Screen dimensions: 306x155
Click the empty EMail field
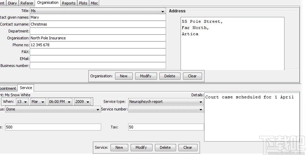coord(98,59)
